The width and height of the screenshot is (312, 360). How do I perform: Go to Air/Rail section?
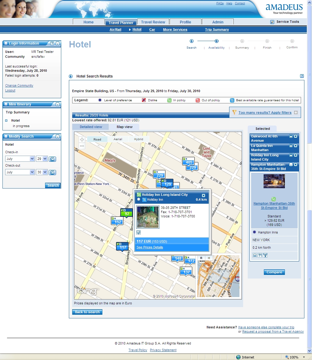(115, 29)
